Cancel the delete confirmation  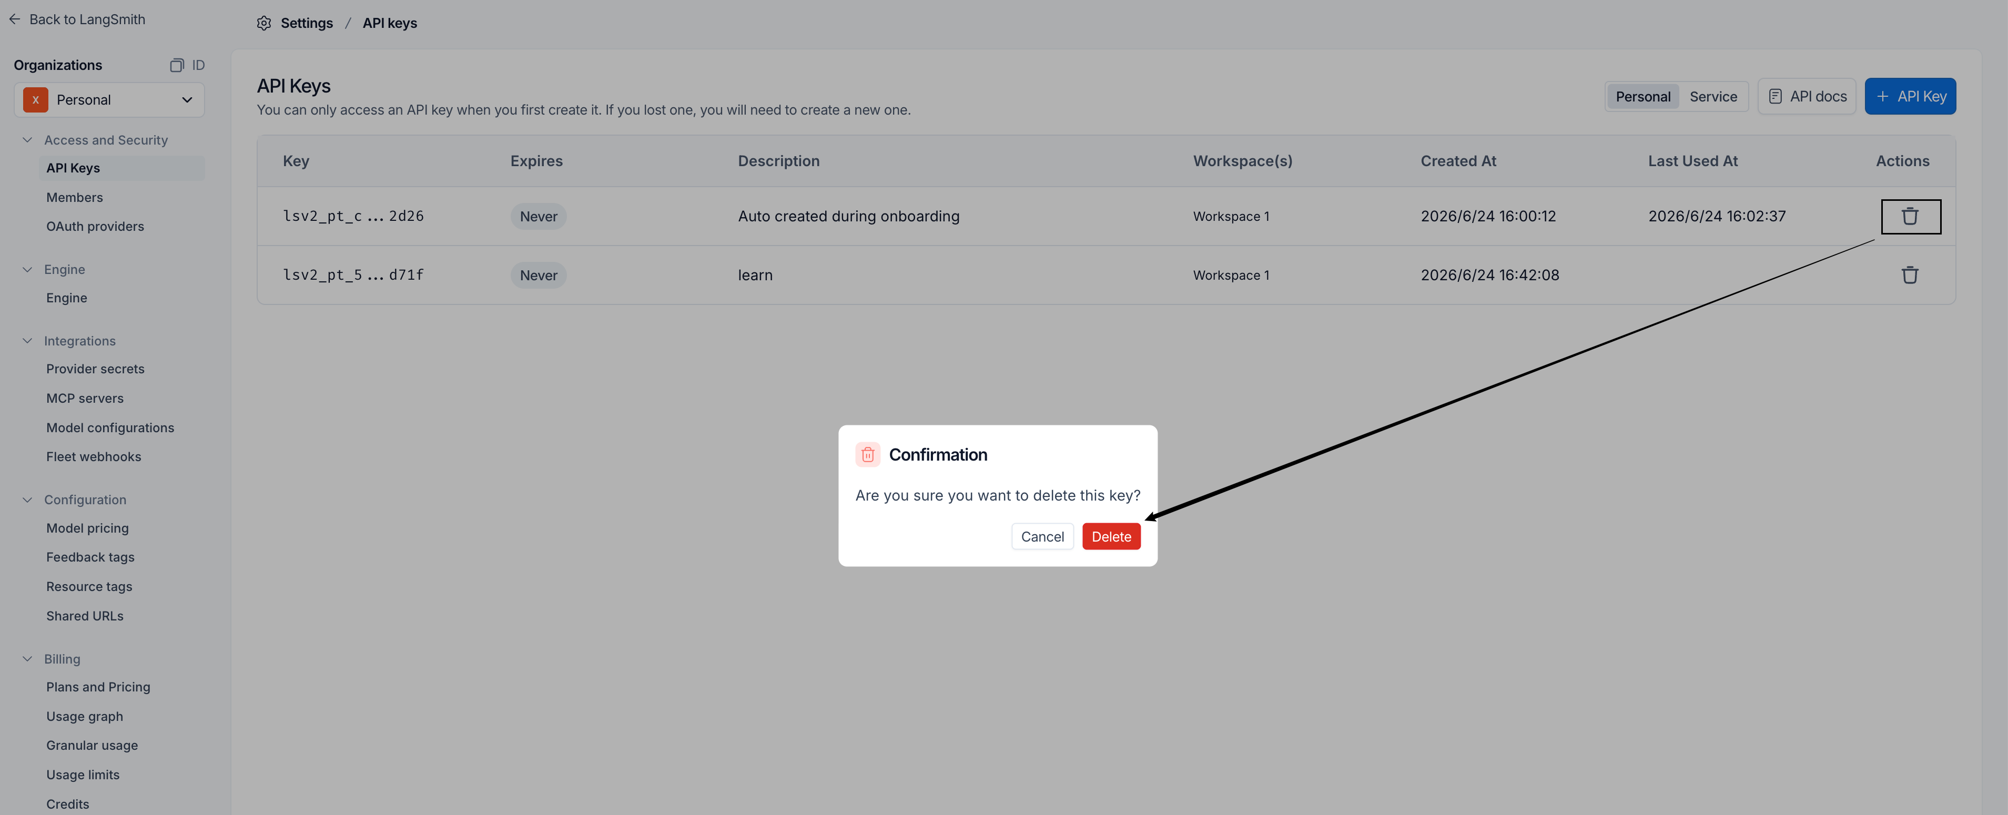coord(1042,537)
